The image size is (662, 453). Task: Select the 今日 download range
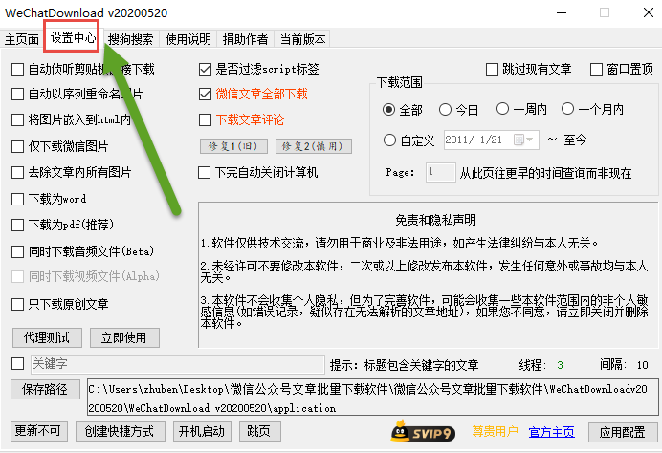(445, 110)
